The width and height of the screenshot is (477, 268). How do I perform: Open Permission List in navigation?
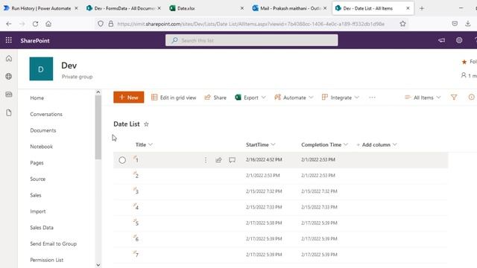46,260
